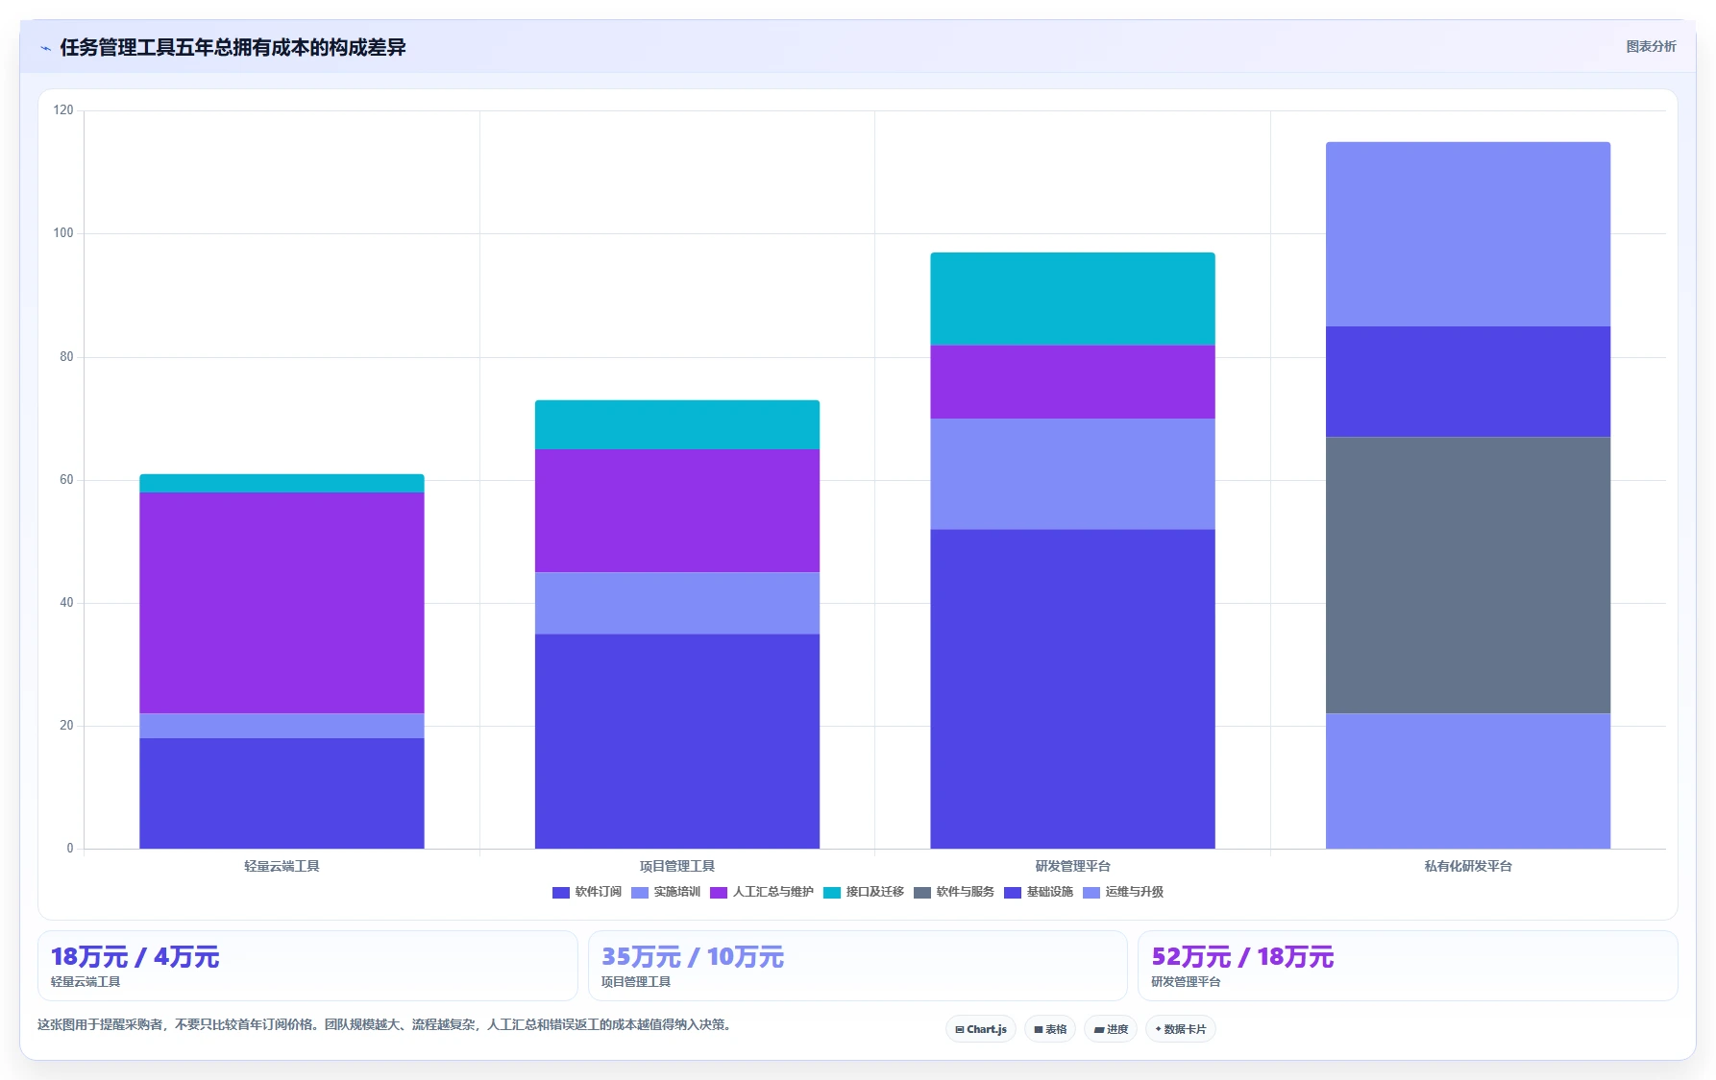Select the 35万元 / 10万元 项目管理工具 card
The image size is (1716, 1080).
(x=857, y=966)
